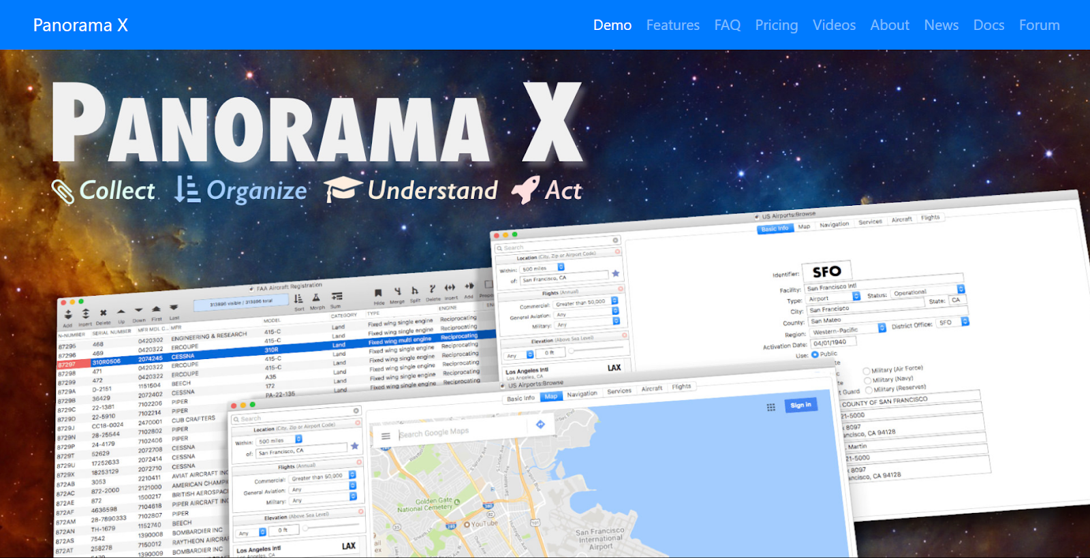Switch to the Services tab in the SFO window
Screen dimensions: 1090x558
tap(870, 221)
